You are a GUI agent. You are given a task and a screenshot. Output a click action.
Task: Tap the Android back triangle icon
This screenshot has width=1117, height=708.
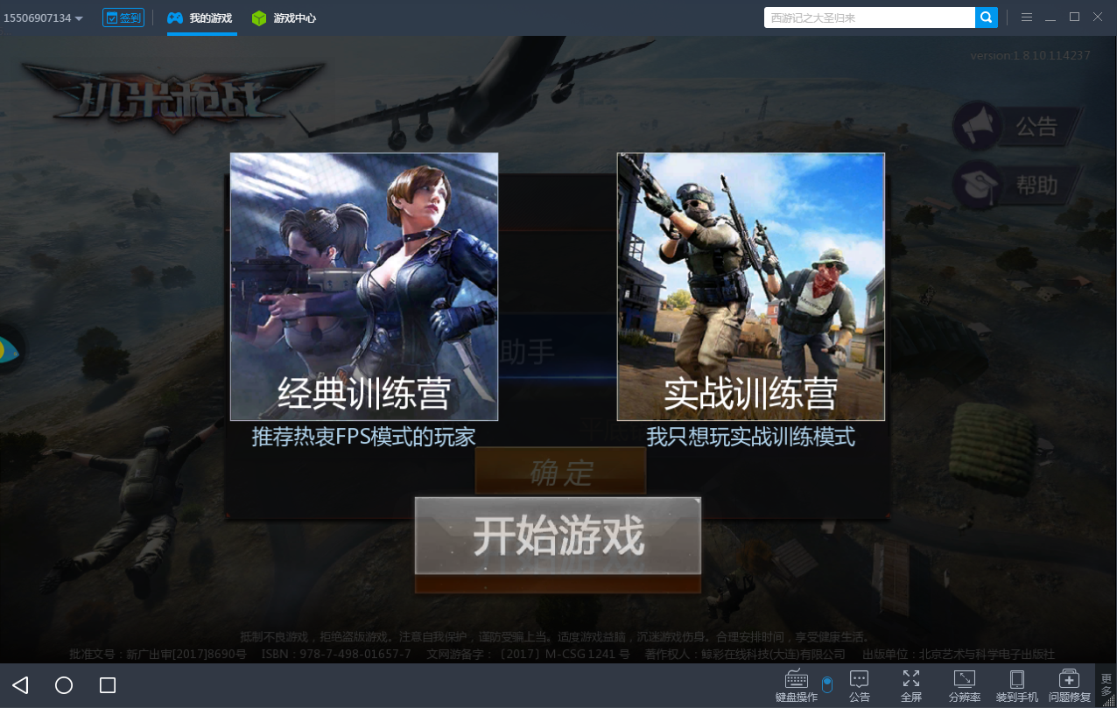[20, 685]
